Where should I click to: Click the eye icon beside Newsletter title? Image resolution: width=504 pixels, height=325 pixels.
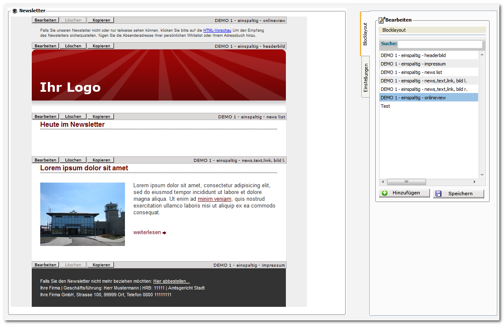[x=14, y=11]
